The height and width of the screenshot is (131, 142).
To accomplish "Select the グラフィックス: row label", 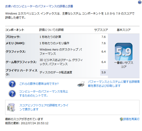I will coord(16,52).
